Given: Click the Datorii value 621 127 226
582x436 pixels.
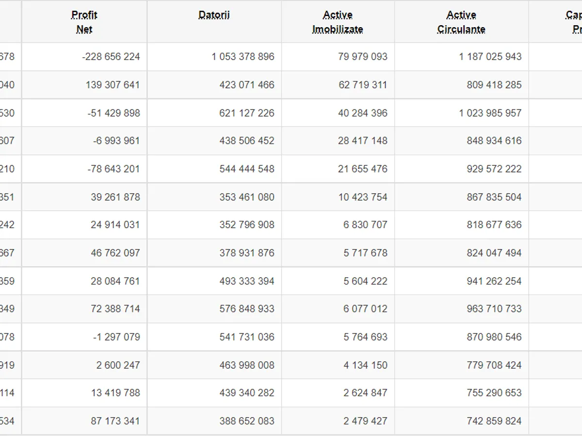Looking at the screenshot, I should tap(246, 113).
